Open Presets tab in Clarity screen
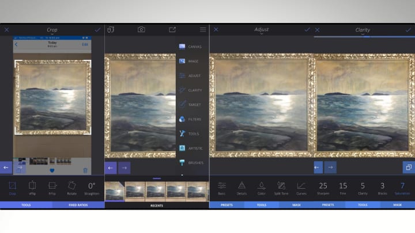Viewport: 415px width, 233px height. (x=328, y=205)
